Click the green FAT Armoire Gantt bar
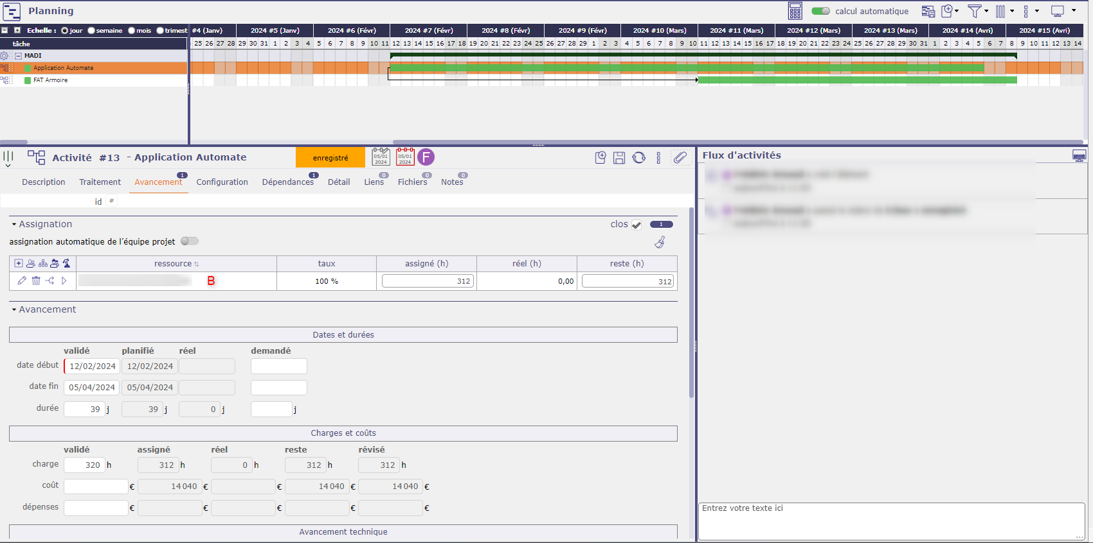Screen dimensions: 1093x543 (x=856, y=80)
